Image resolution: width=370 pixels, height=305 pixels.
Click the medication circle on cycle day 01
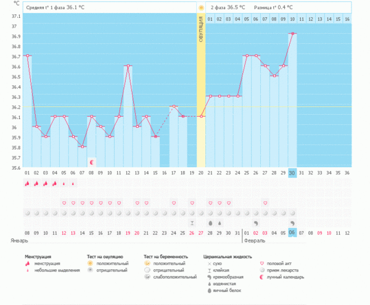pos(27,212)
